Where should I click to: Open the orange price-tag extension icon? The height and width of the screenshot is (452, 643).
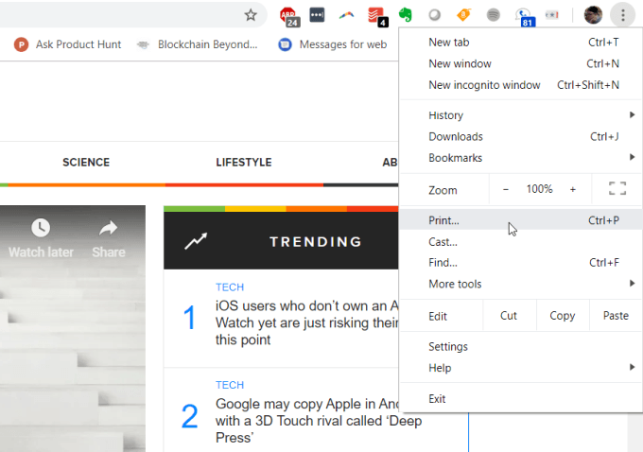point(463,15)
